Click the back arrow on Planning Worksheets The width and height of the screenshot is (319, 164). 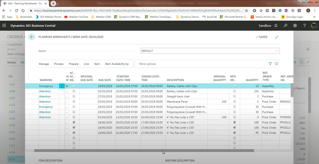tap(32, 37)
